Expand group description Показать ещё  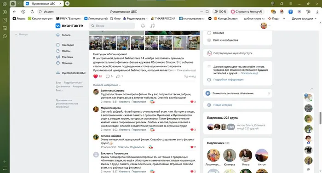[249, 73]
